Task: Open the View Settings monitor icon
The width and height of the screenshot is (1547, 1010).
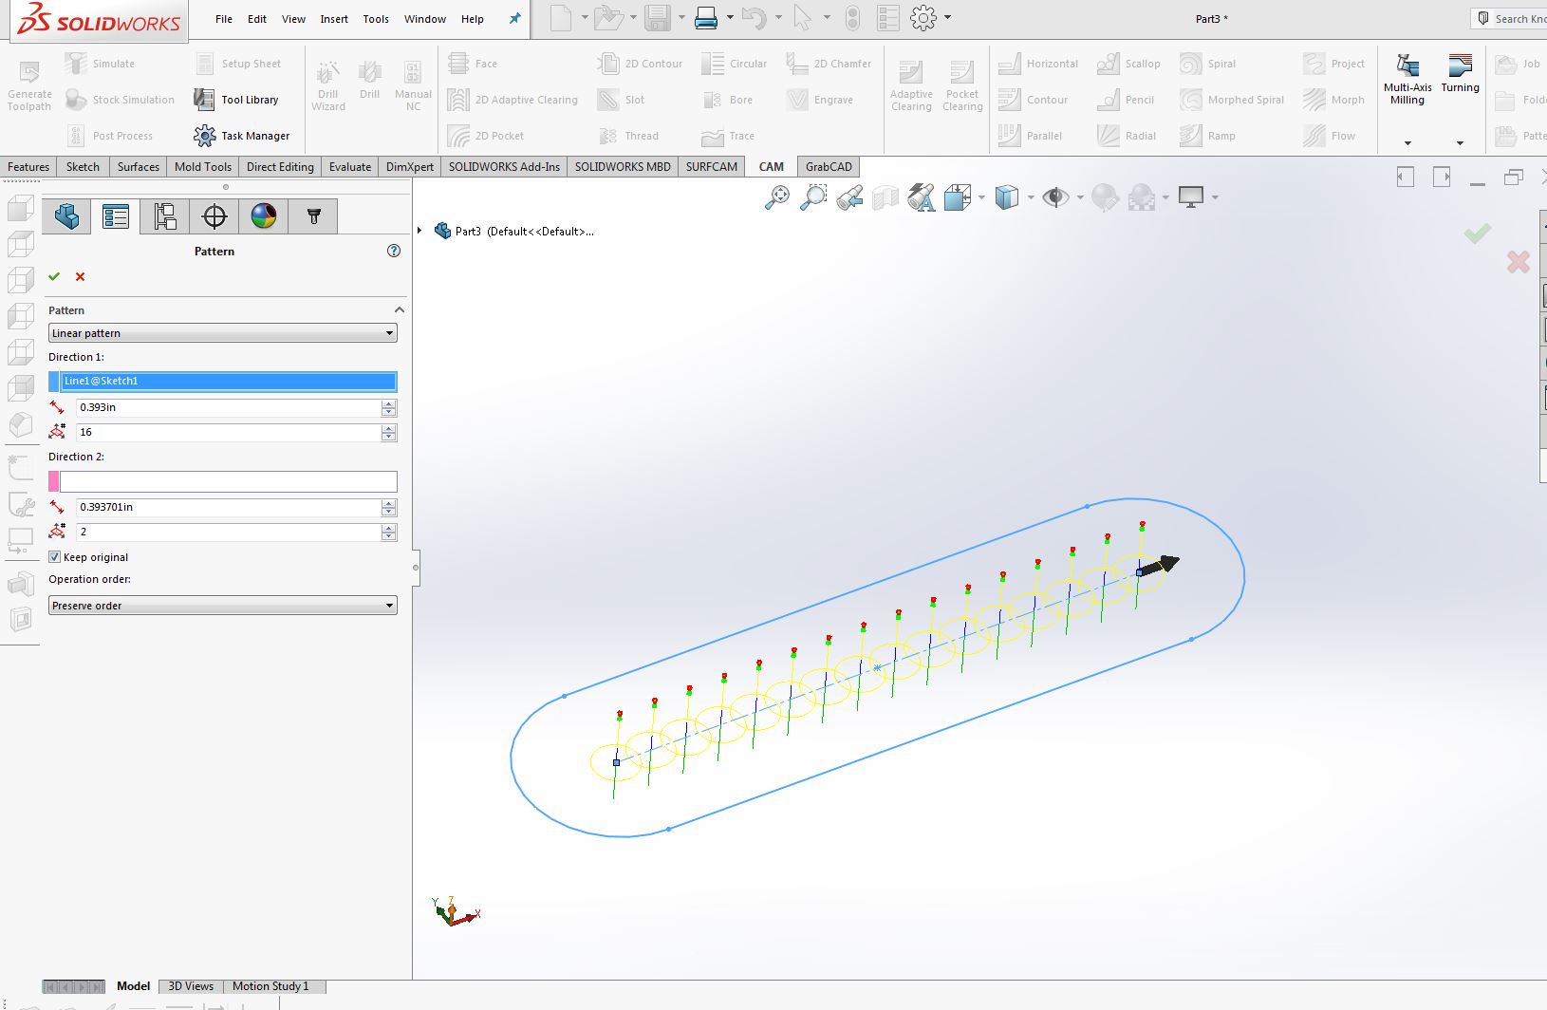Action: click(1190, 197)
